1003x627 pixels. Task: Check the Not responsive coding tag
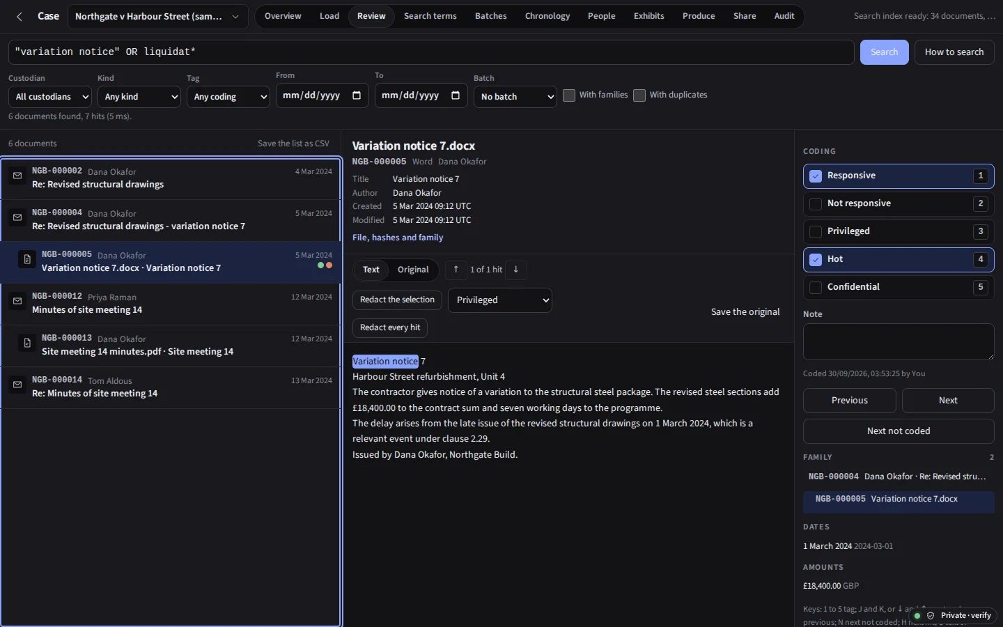tap(816, 204)
